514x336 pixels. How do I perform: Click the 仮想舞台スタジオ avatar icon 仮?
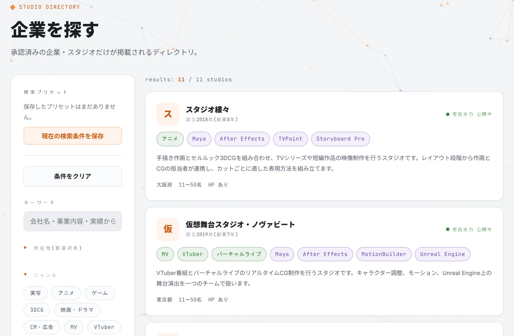click(168, 229)
